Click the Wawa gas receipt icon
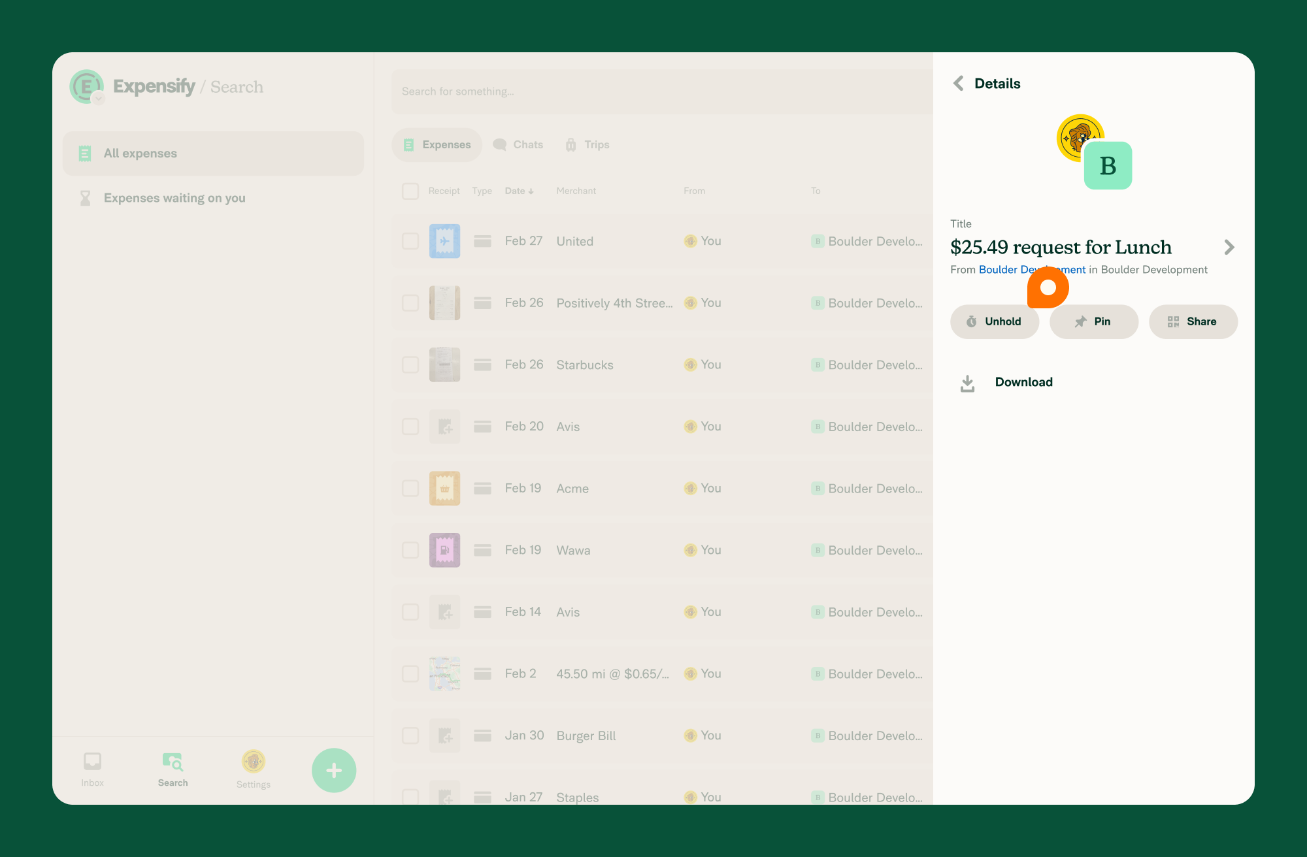1307x857 pixels. click(x=444, y=550)
